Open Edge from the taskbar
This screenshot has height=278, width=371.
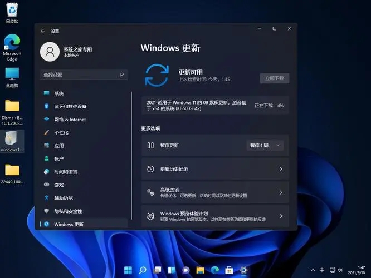pos(215,270)
